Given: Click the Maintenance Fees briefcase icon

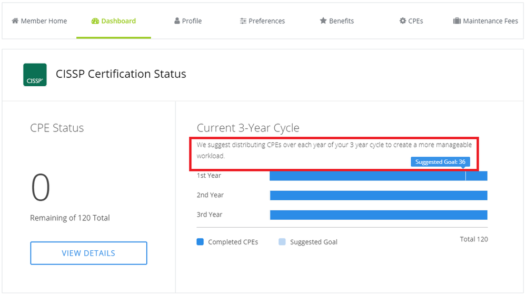Looking at the screenshot, I should [457, 21].
